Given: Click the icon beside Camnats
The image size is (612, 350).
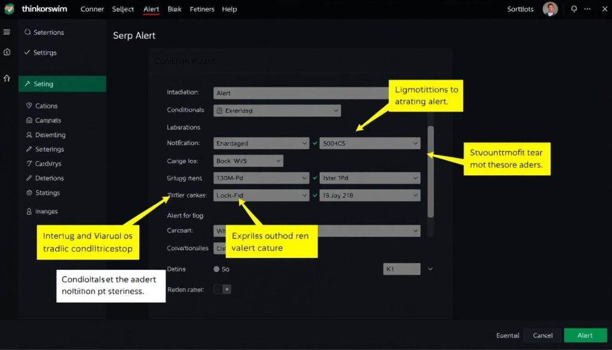Looking at the screenshot, I should [29, 120].
